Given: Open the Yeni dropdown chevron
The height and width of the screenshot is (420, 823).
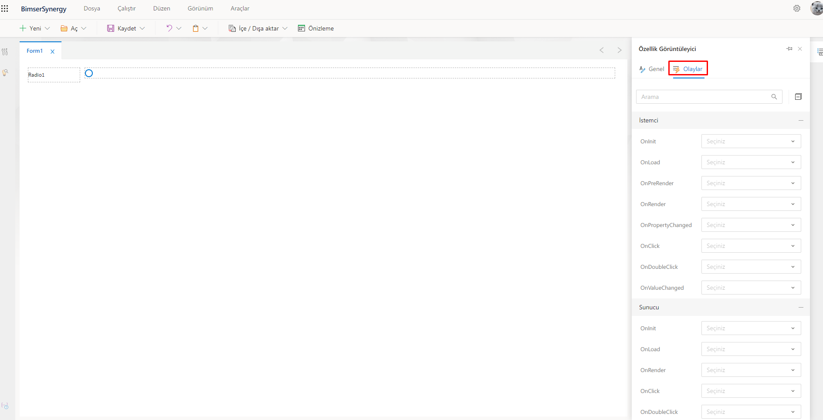Looking at the screenshot, I should coord(47,28).
